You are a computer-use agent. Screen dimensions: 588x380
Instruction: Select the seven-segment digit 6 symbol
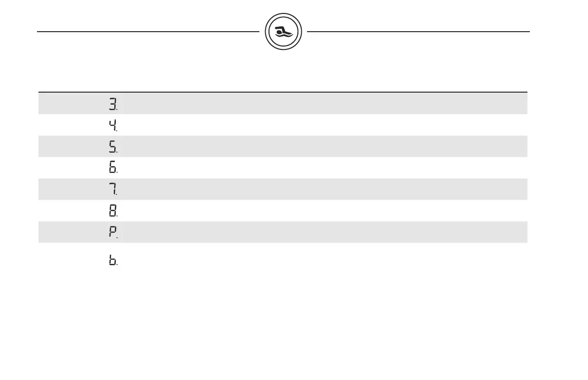coord(112,168)
